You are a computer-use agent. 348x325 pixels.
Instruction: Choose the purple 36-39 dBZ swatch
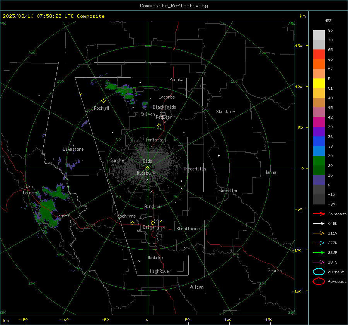point(319,132)
